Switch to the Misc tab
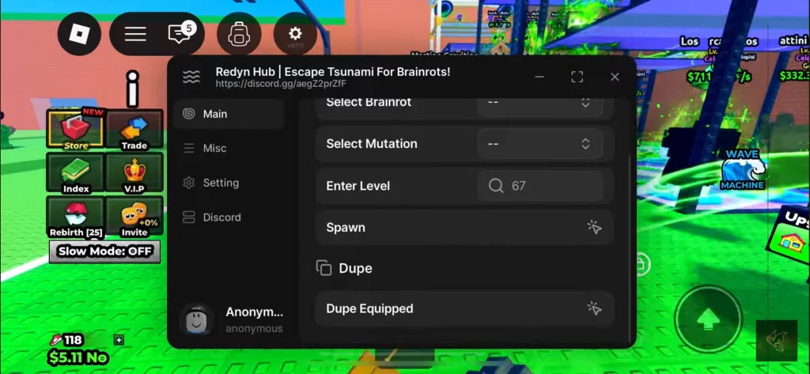The height and width of the screenshot is (374, 810). point(229,149)
